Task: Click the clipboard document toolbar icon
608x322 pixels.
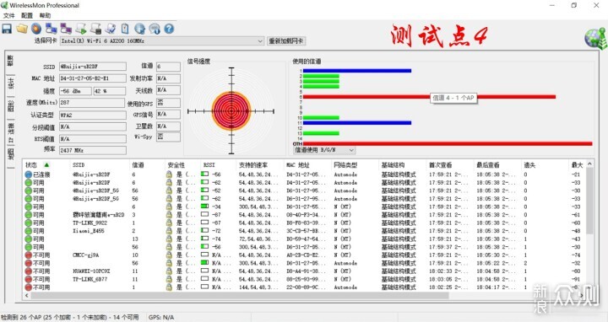Action: point(125,29)
